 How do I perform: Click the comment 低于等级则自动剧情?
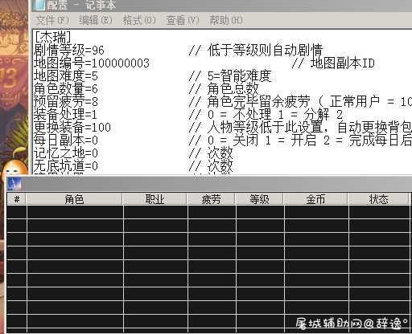(265, 50)
